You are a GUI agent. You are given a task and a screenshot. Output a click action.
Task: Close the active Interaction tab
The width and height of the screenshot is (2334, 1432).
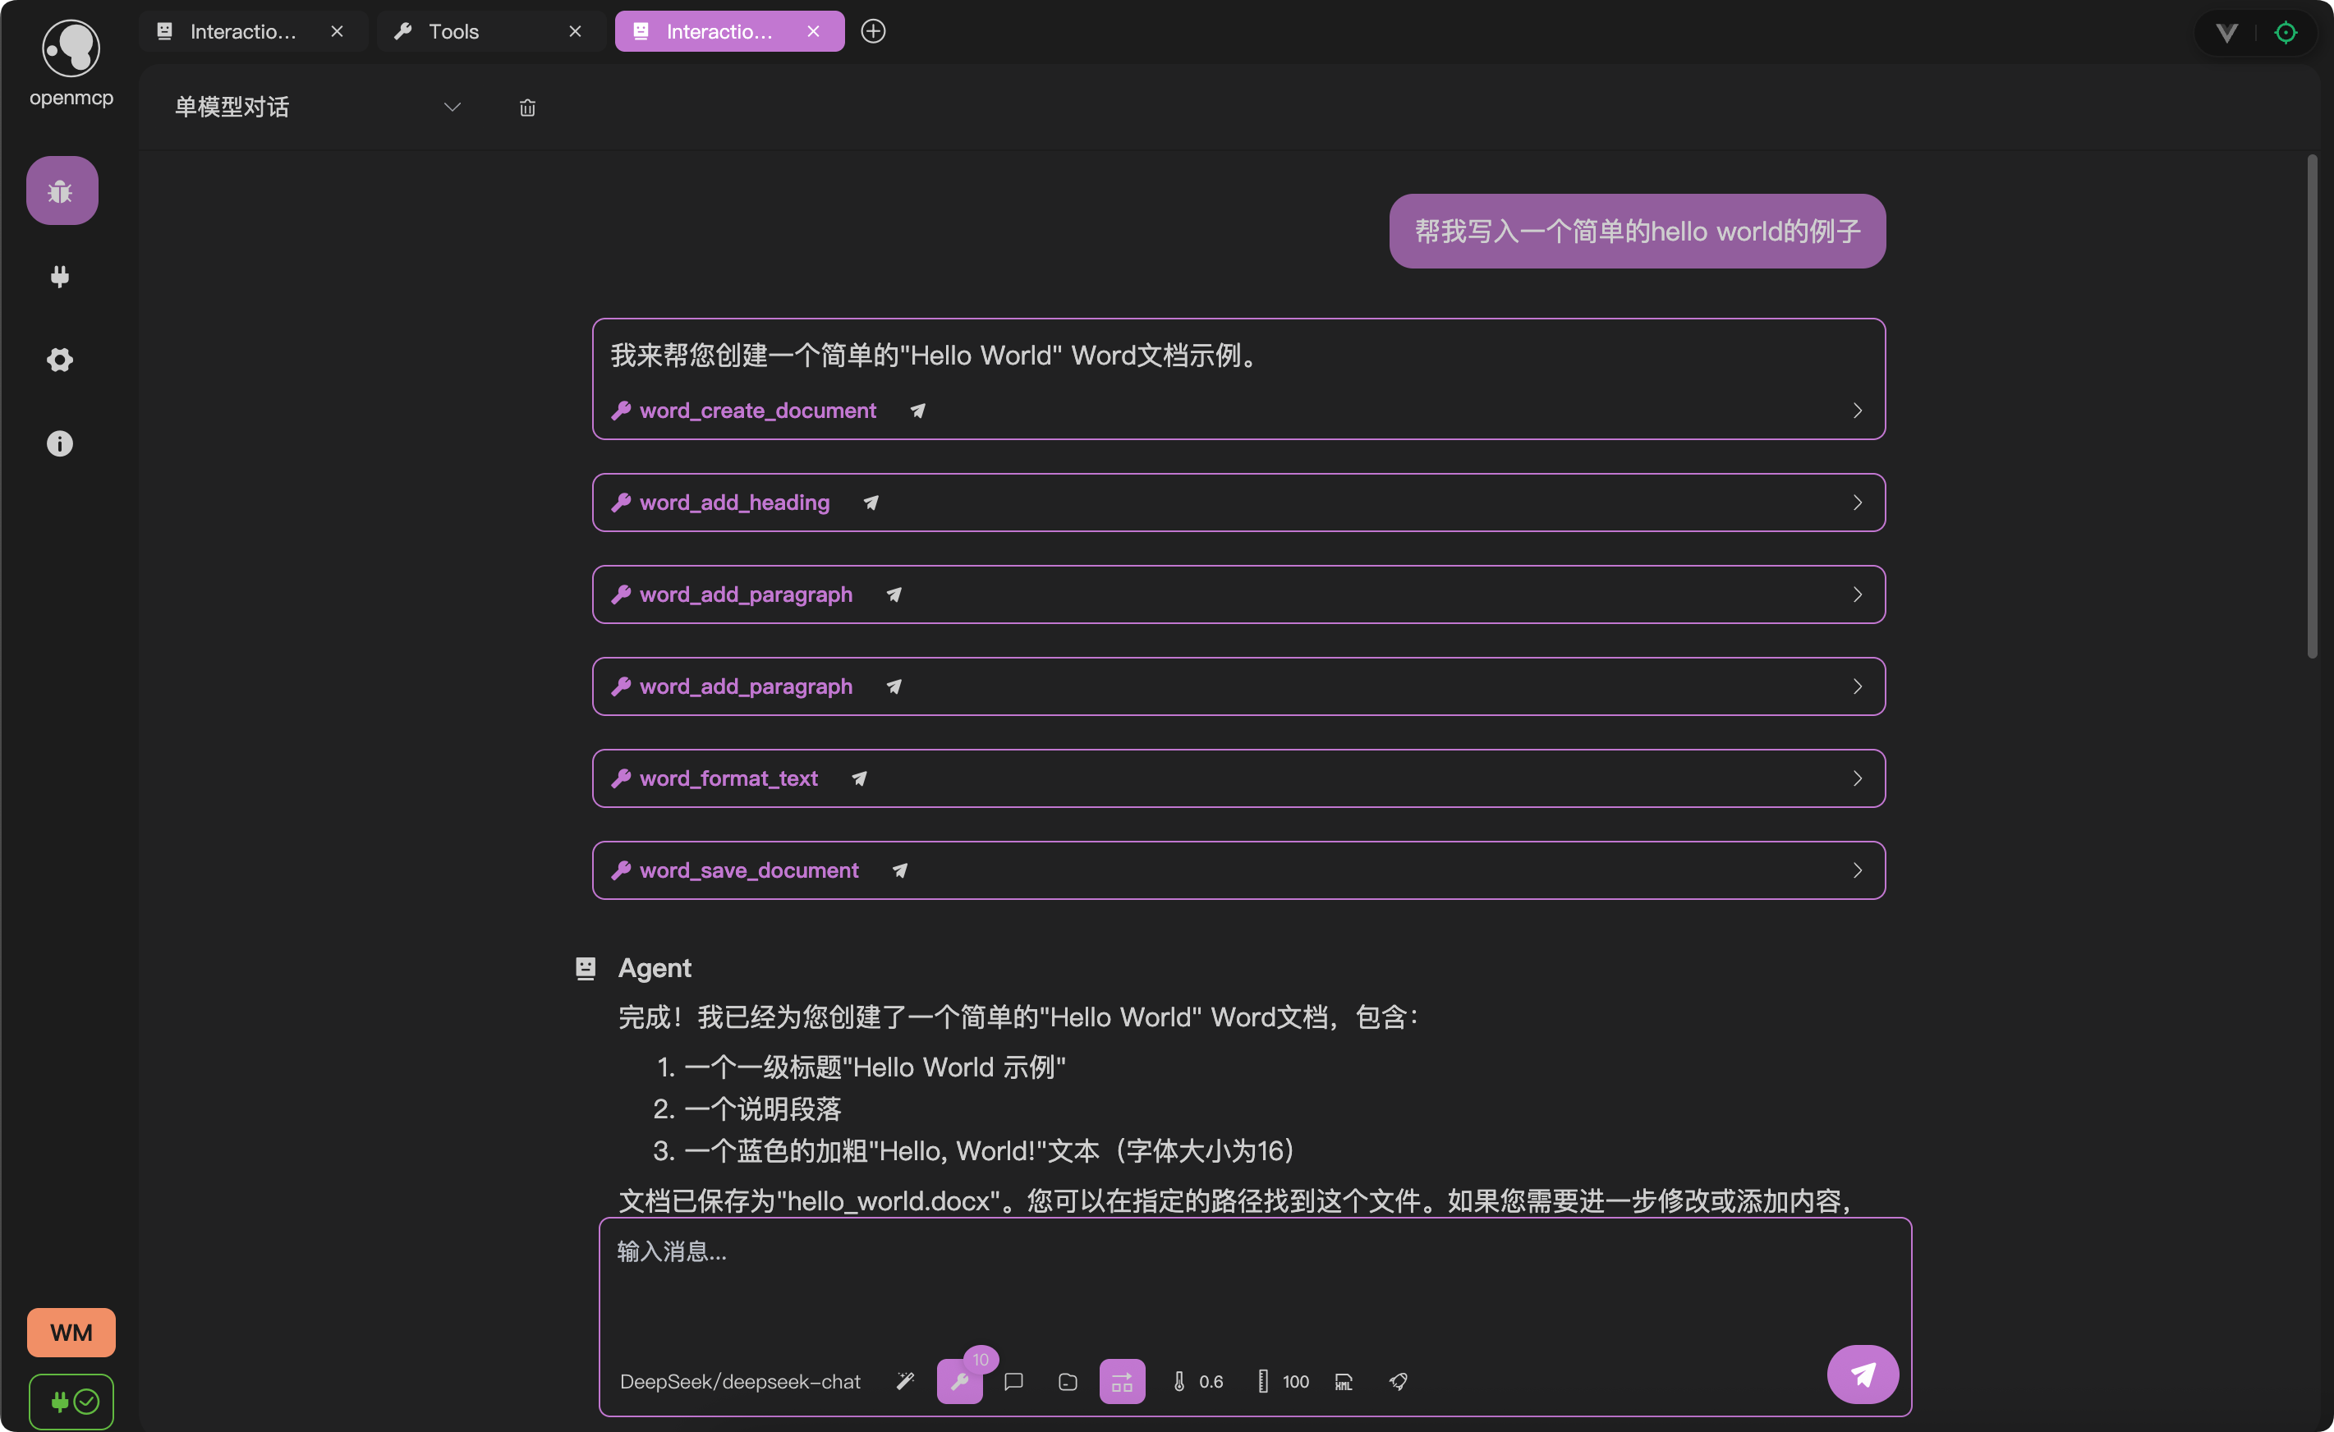(813, 31)
